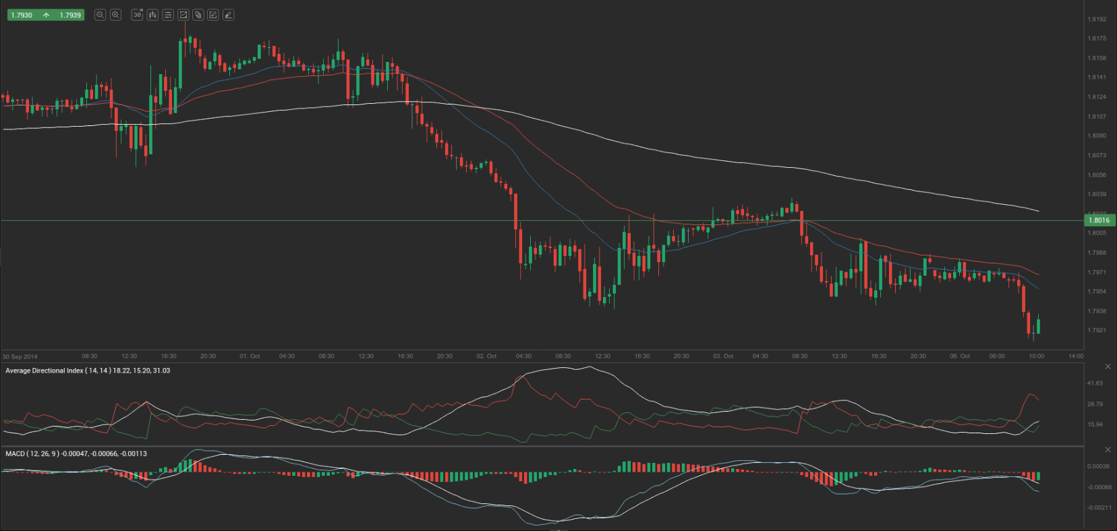Click the 1.8192 level on price axis
The height and width of the screenshot is (531, 1117).
point(1097,20)
